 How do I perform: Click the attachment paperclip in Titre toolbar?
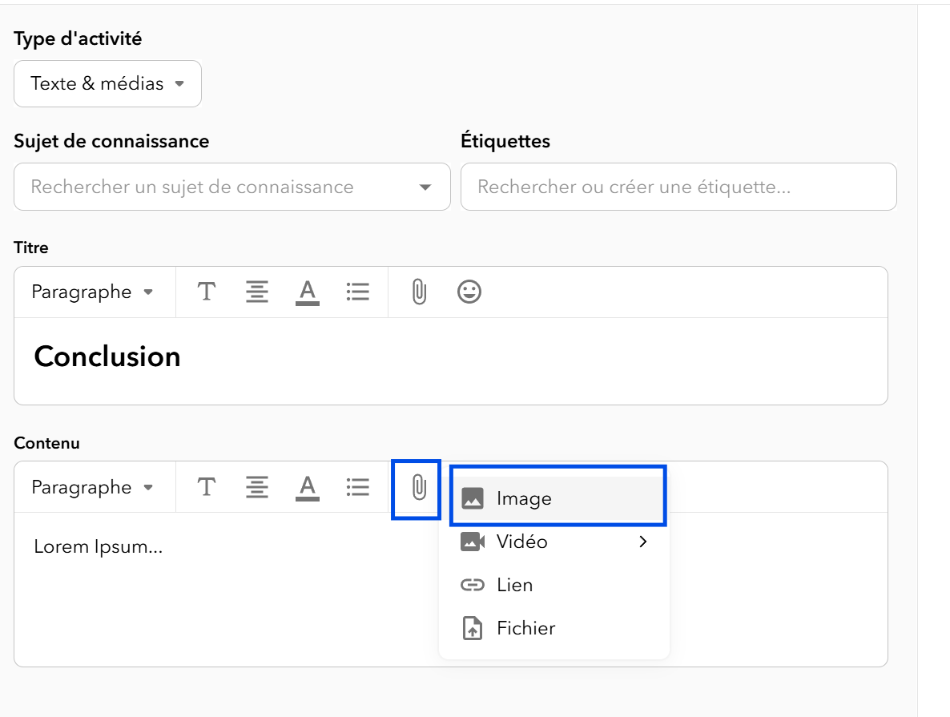[419, 292]
